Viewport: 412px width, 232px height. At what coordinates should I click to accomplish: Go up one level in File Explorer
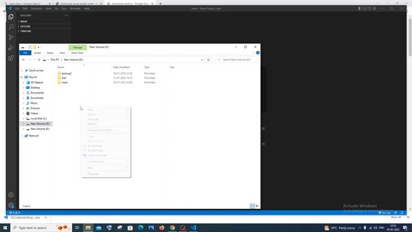click(39, 60)
